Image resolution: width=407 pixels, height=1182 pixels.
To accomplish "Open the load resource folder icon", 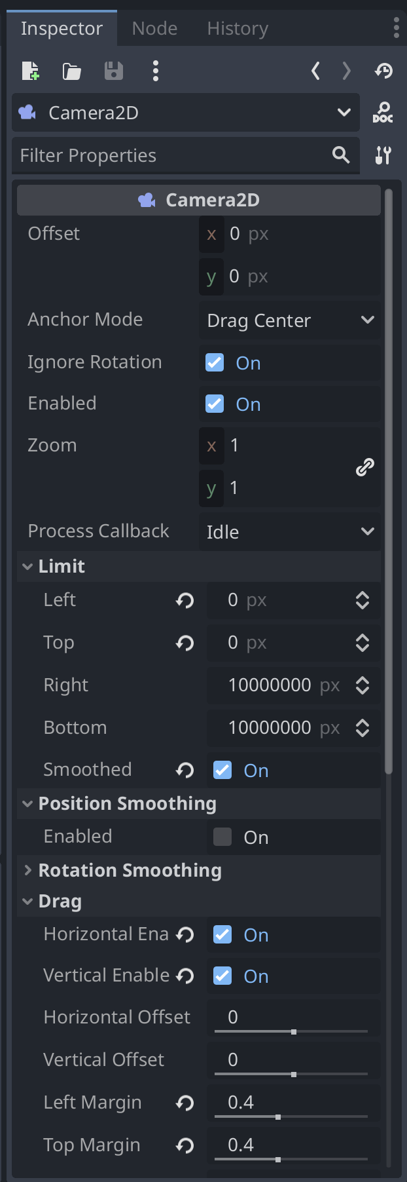I will tap(72, 71).
